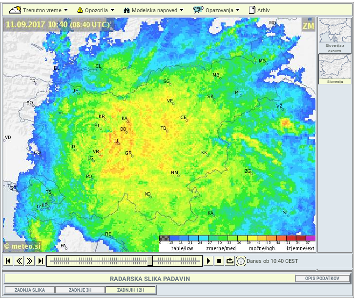Jump to the last radar frame
This screenshot has width=355, height=299.
point(41,261)
